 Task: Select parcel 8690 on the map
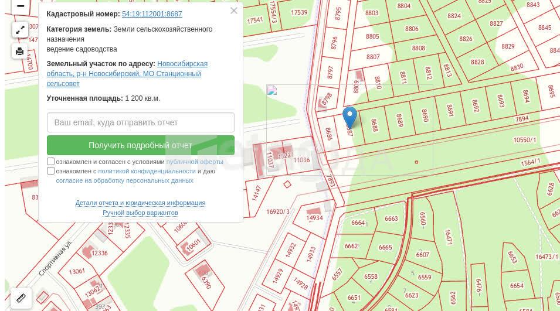425,115
